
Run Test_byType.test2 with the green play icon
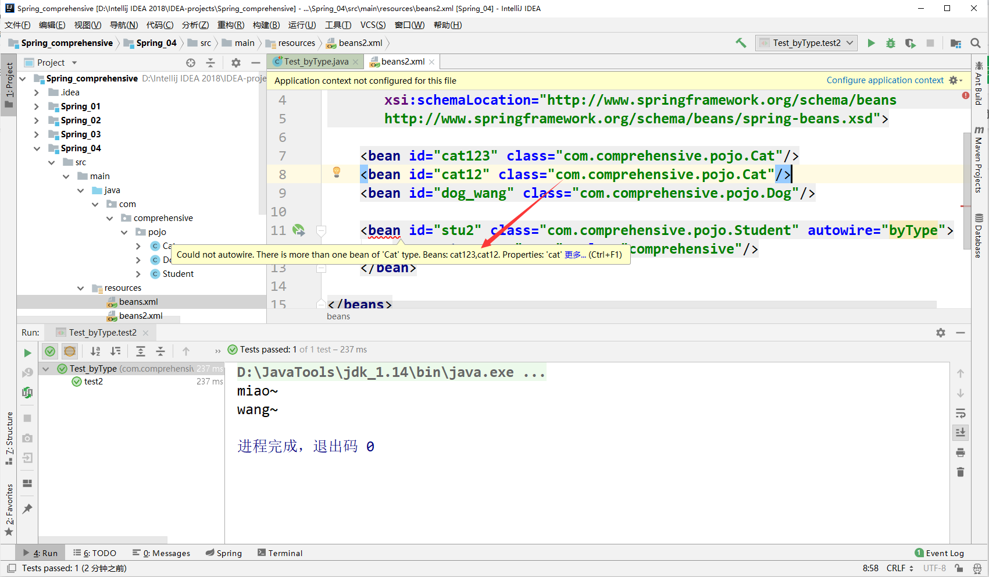tap(871, 43)
